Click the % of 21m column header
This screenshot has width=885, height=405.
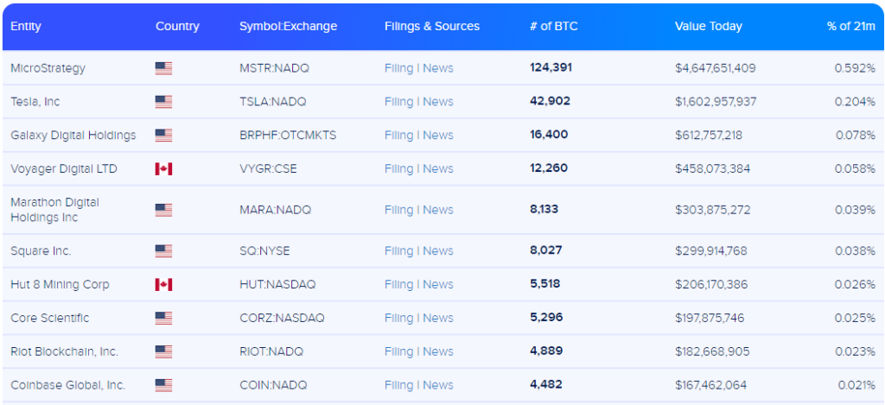(850, 26)
